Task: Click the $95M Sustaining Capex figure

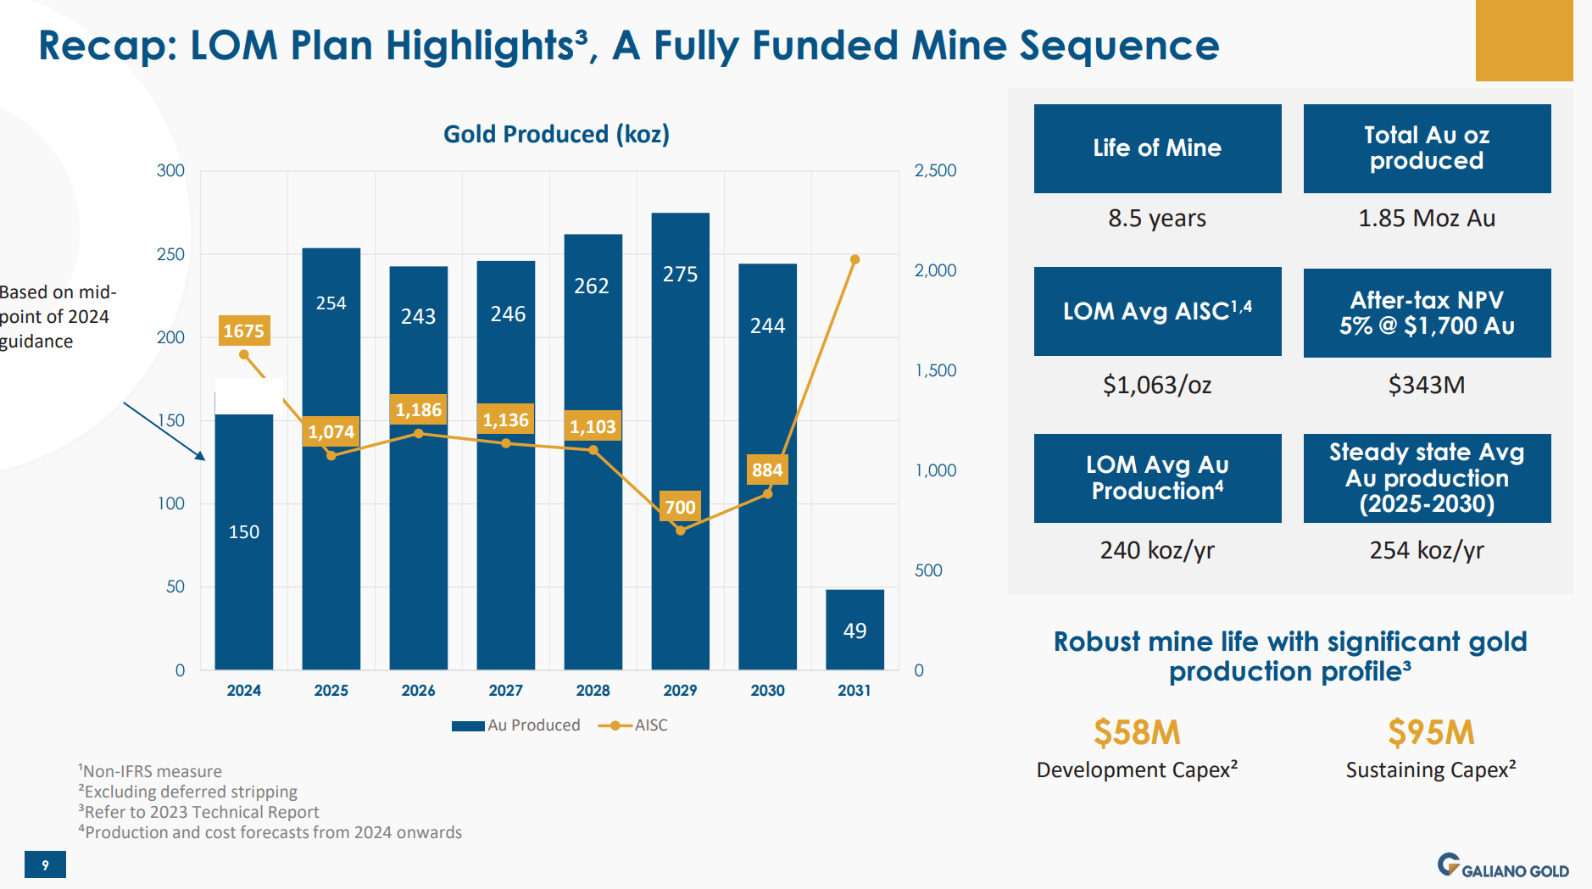Action: point(1430,730)
